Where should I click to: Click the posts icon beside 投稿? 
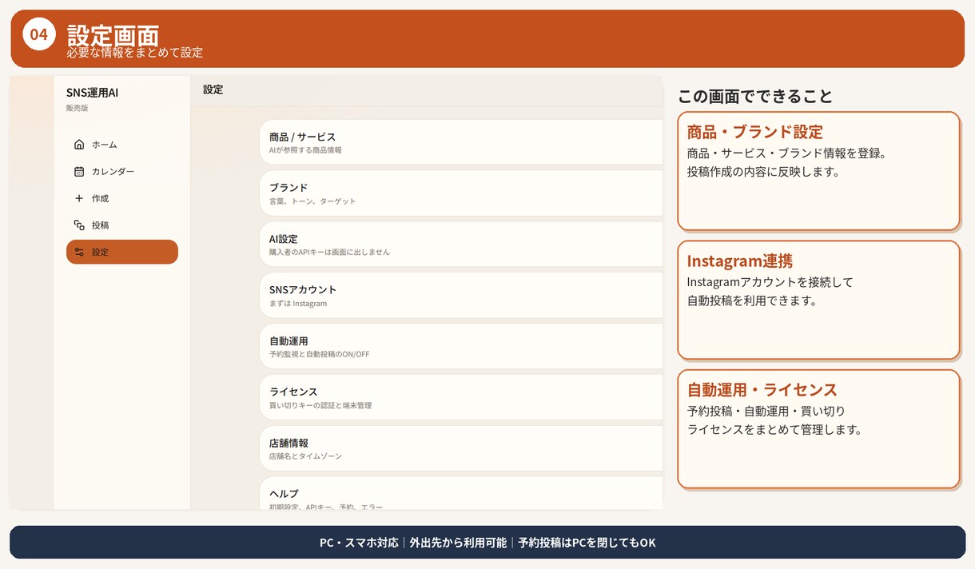[x=79, y=225]
